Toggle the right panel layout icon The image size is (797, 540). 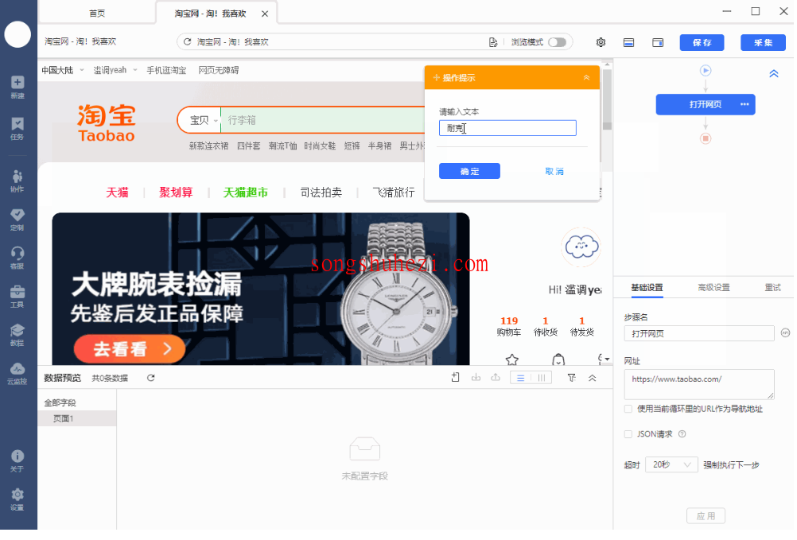click(658, 42)
